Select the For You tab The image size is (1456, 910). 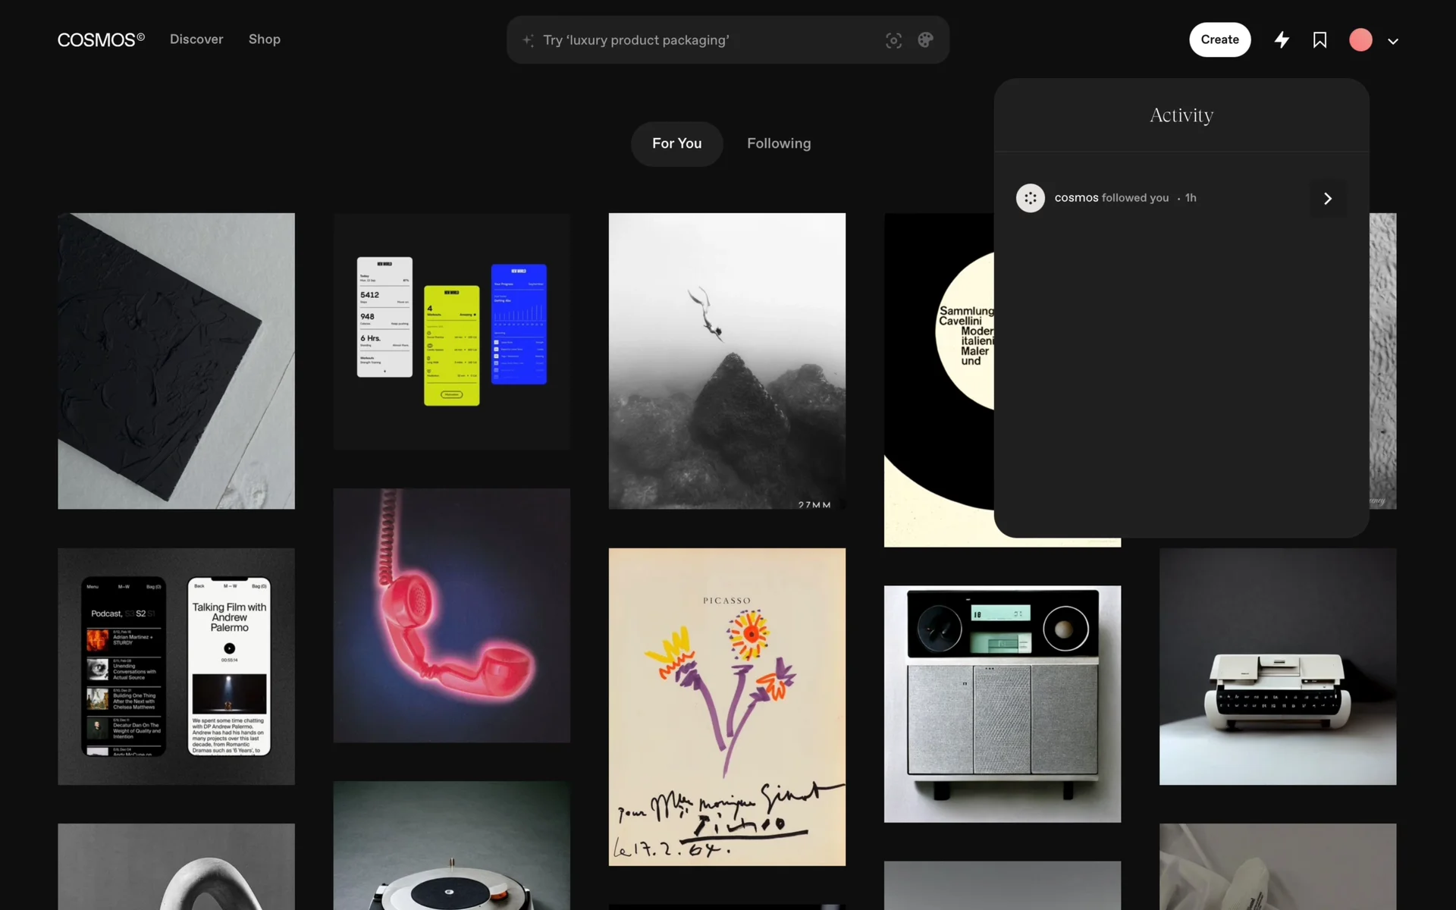(676, 143)
